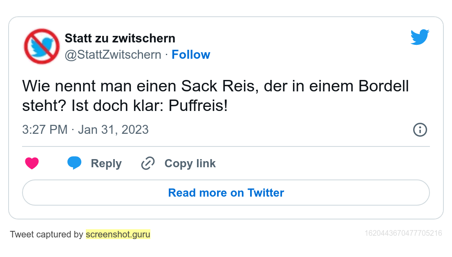Click the @StattZwitschern handle
The height and width of the screenshot is (257, 452).
coord(113,55)
